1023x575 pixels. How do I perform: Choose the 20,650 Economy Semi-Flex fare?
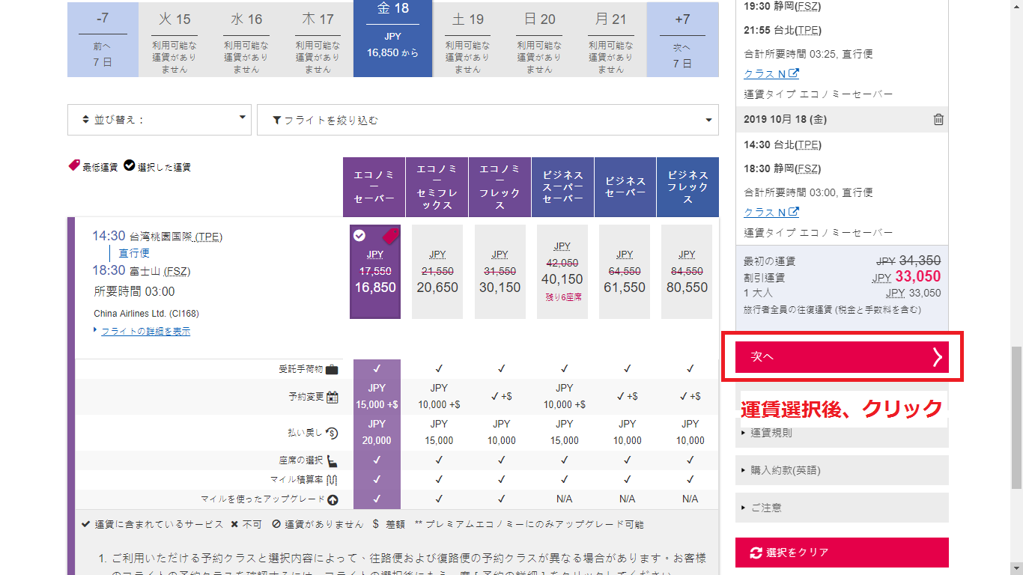click(x=437, y=272)
